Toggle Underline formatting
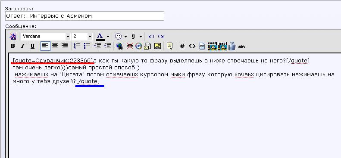 click(32, 46)
